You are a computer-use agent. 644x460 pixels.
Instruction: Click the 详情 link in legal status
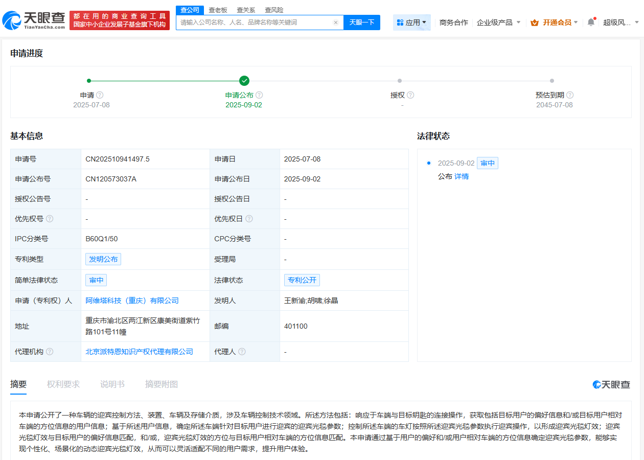click(461, 176)
